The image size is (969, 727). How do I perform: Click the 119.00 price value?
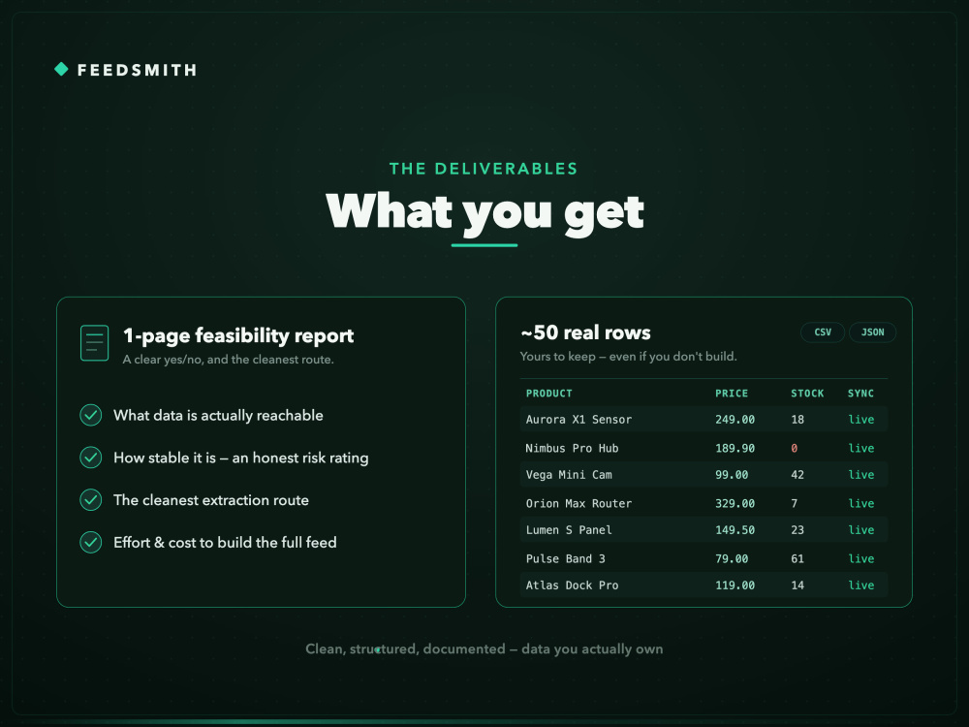tap(735, 585)
